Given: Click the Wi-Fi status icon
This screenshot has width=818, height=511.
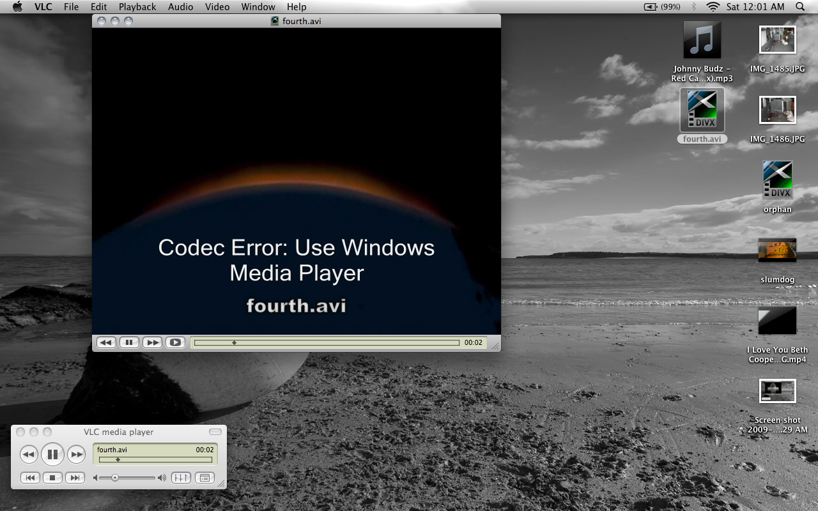Looking at the screenshot, I should [x=713, y=6].
